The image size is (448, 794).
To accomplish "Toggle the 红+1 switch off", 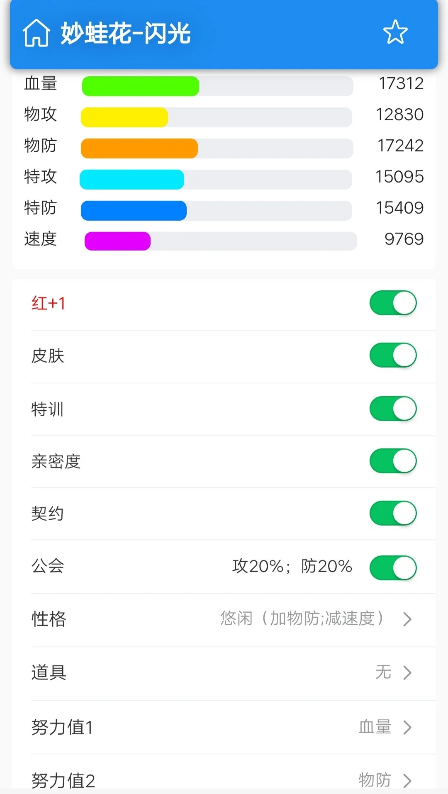I will (393, 303).
